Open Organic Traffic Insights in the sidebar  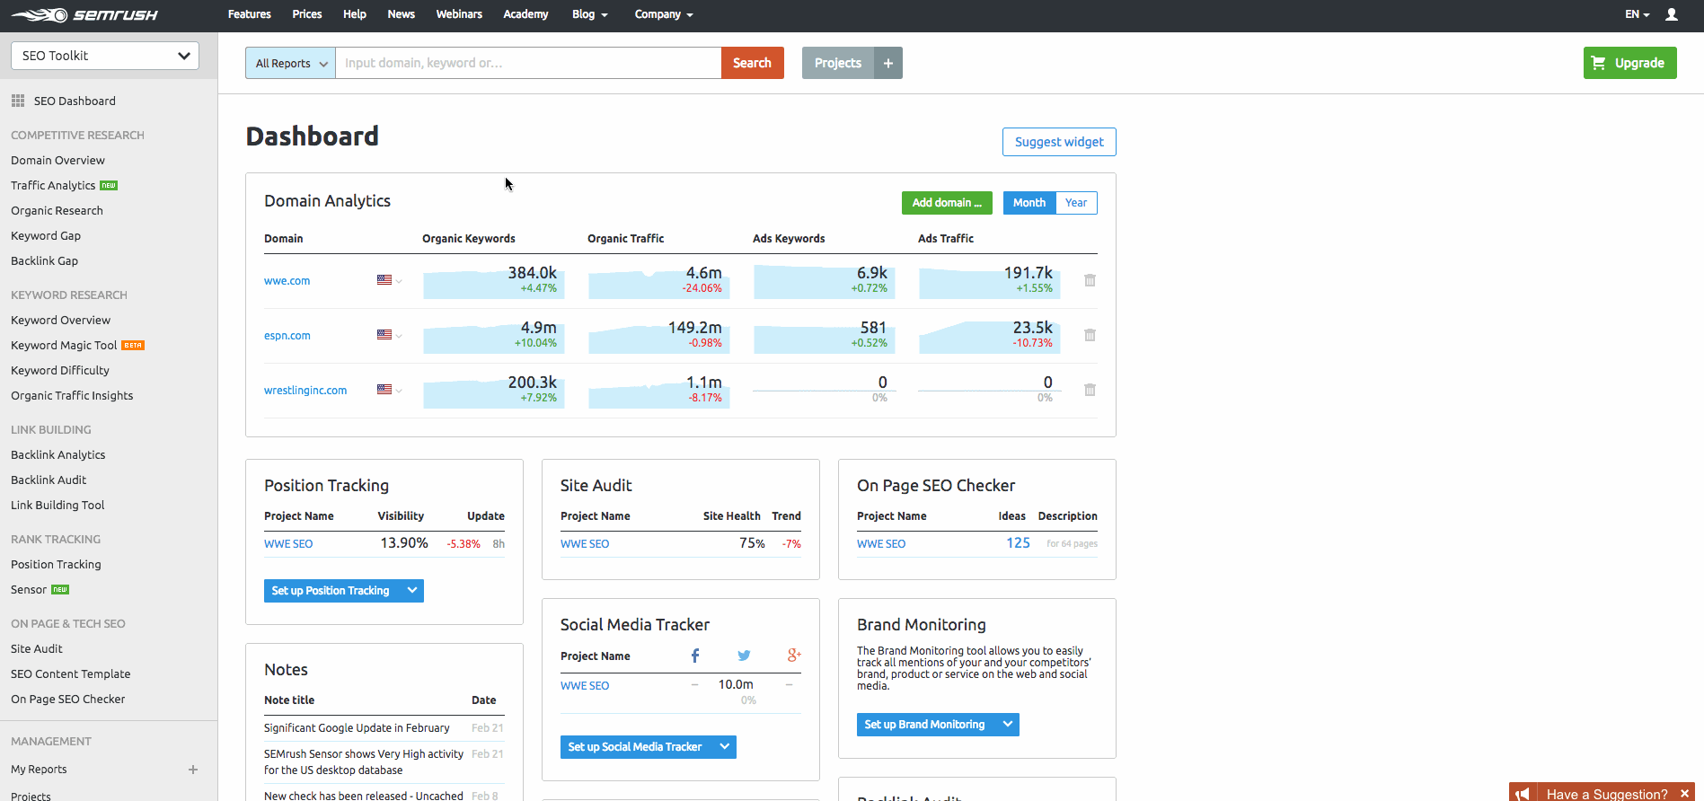point(72,396)
